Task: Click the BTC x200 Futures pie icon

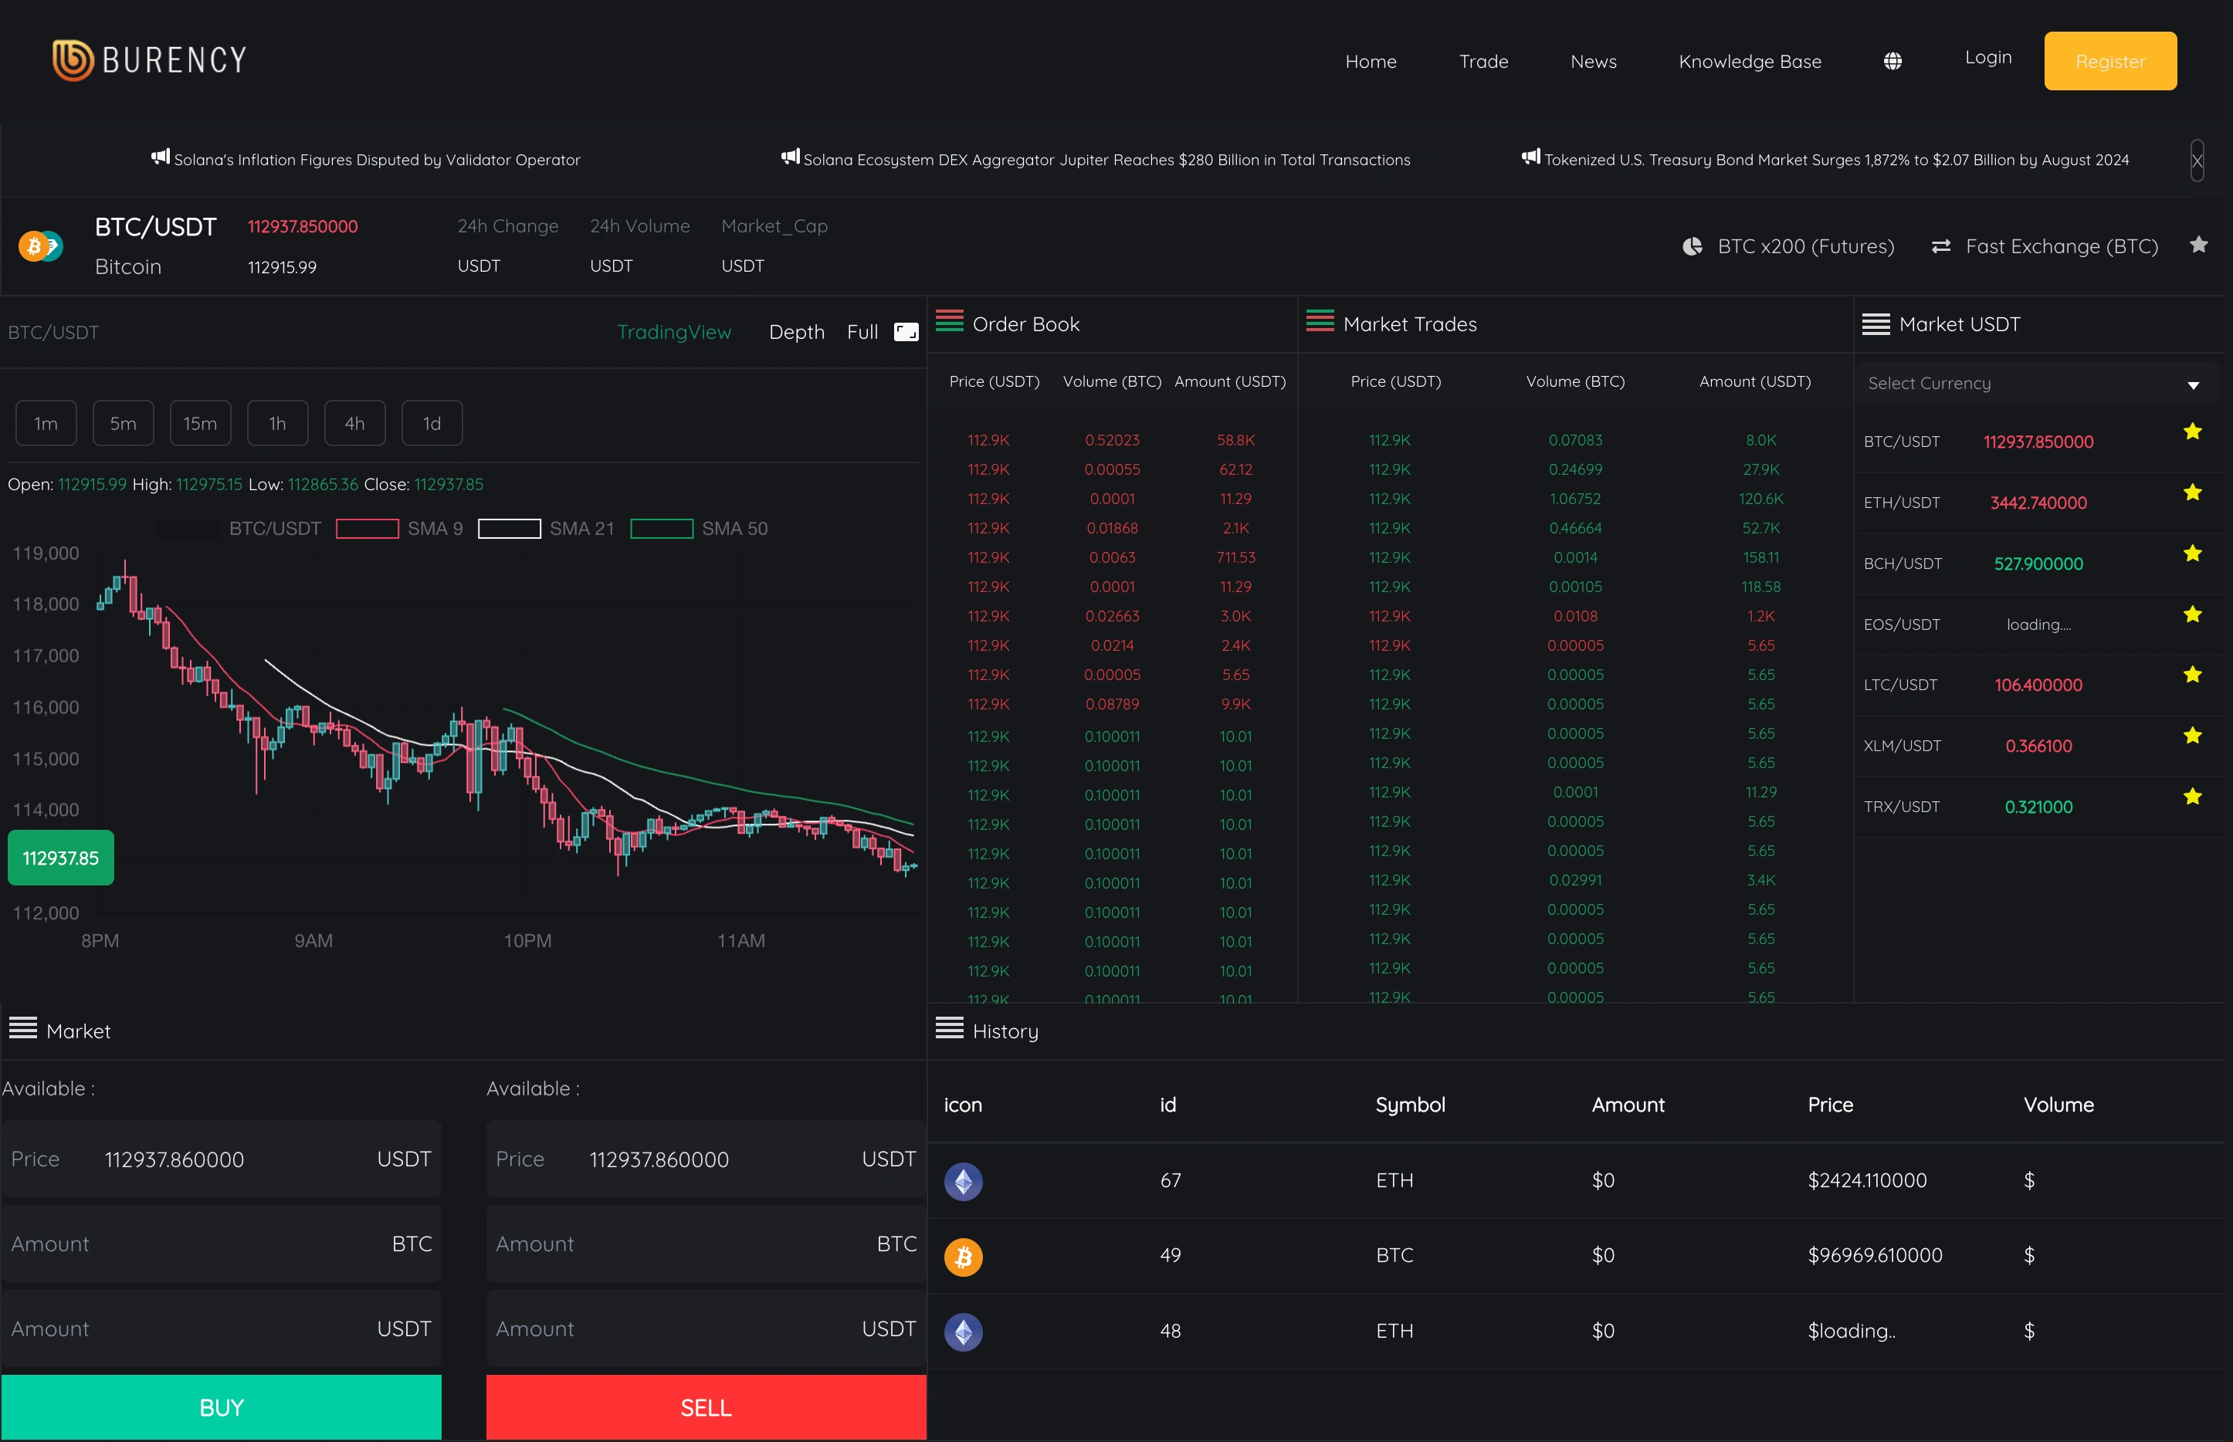Action: pyautogui.click(x=1692, y=246)
